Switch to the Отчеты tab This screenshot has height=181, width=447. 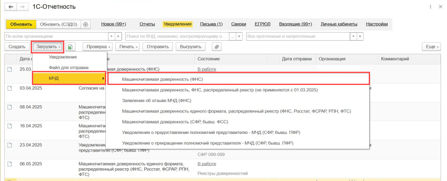[147, 24]
